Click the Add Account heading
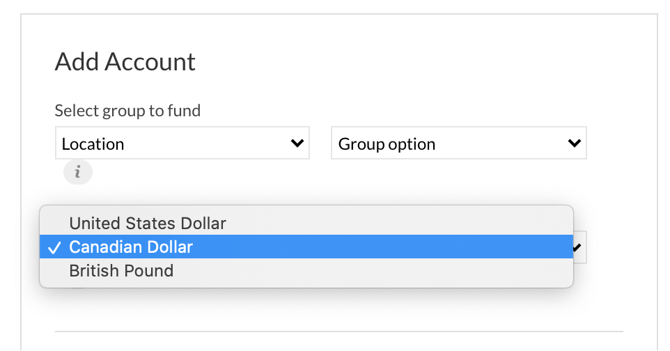670x351 pixels. point(125,61)
